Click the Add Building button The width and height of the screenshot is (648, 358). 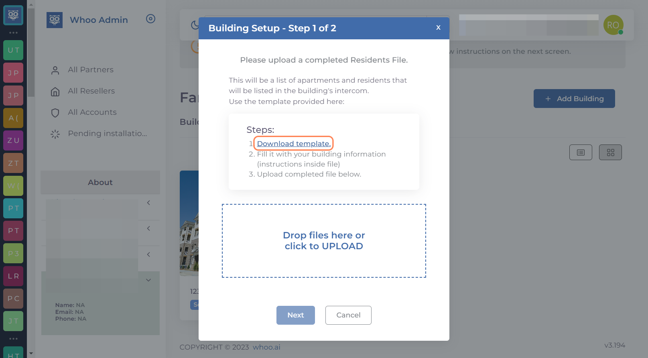(x=574, y=98)
